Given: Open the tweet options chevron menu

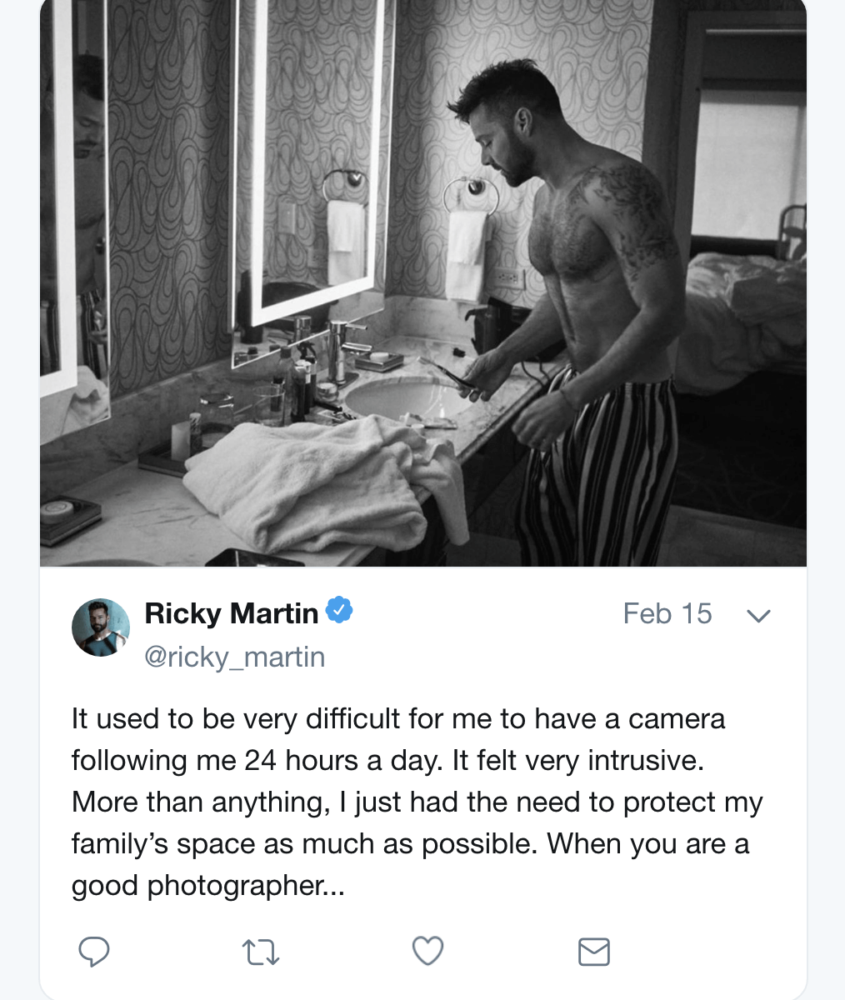Looking at the screenshot, I should pos(758,616).
